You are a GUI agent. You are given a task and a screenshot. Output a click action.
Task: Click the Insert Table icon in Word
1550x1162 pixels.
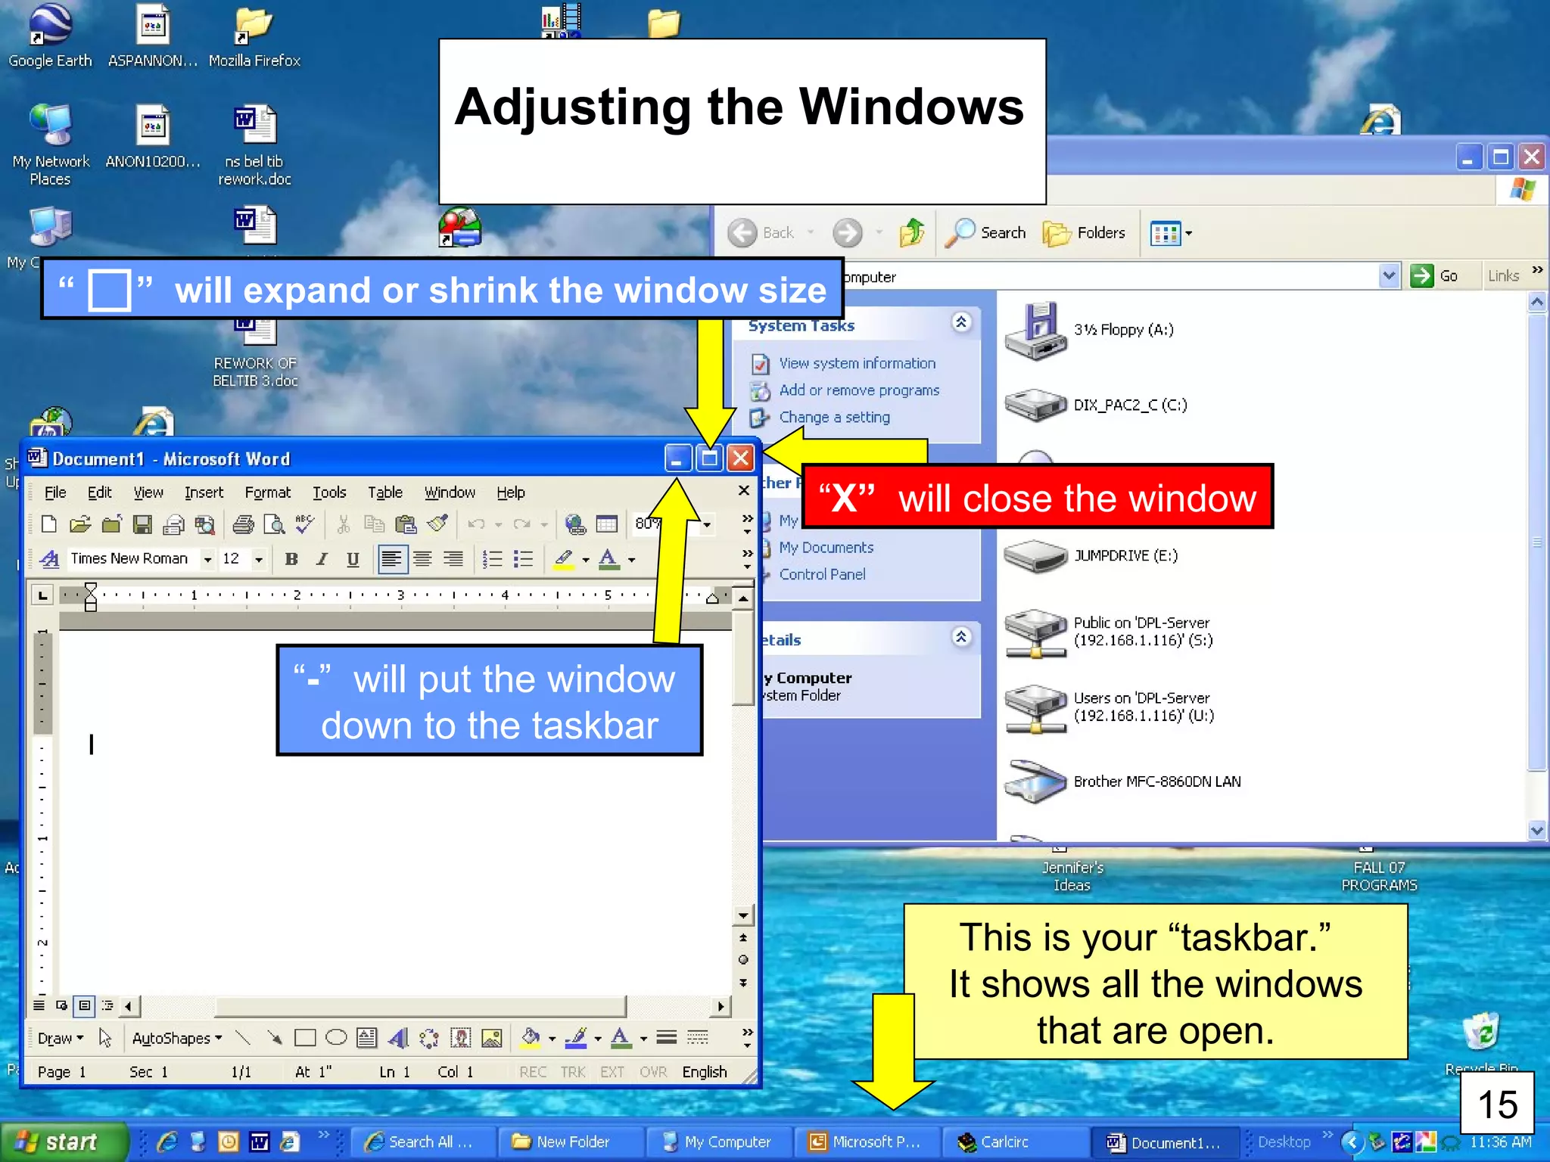[x=607, y=524]
